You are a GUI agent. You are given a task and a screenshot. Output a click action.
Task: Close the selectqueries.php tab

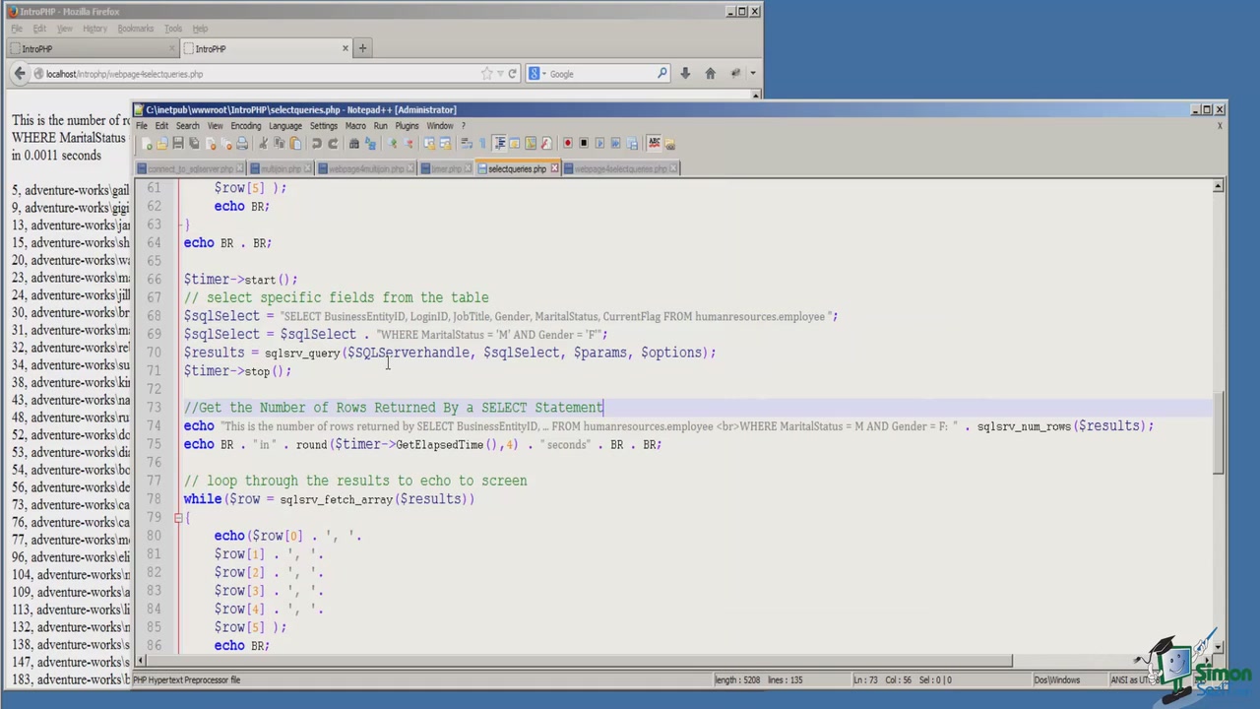pos(554,168)
